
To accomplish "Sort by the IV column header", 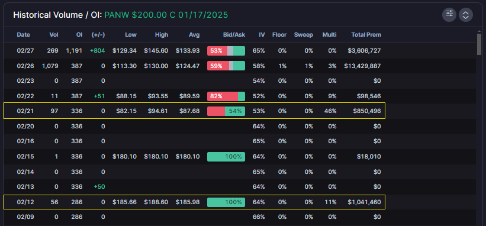I will point(262,35).
